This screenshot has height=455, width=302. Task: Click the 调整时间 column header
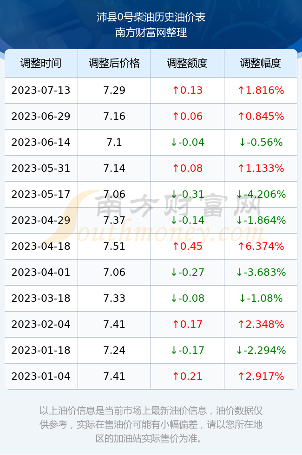pos(41,63)
